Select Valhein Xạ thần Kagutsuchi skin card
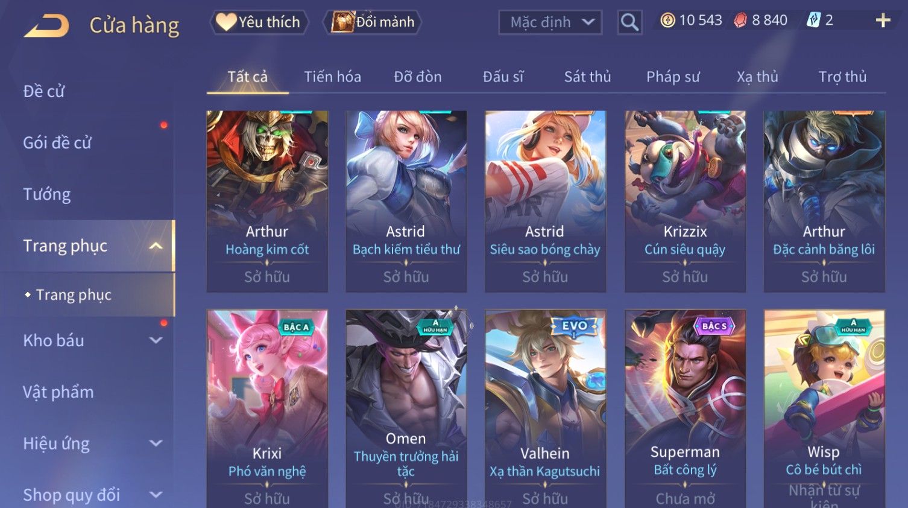Screen dimensions: 908x508 tap(545, 408)
